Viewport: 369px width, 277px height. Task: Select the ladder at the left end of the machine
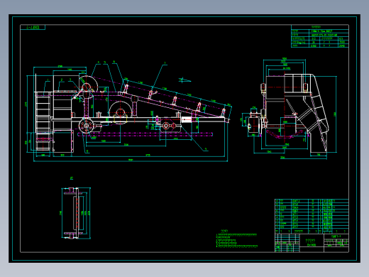click(x=43, y=121)
